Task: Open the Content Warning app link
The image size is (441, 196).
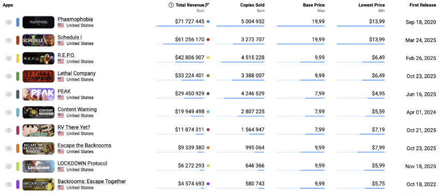Action: coord(77,109)
